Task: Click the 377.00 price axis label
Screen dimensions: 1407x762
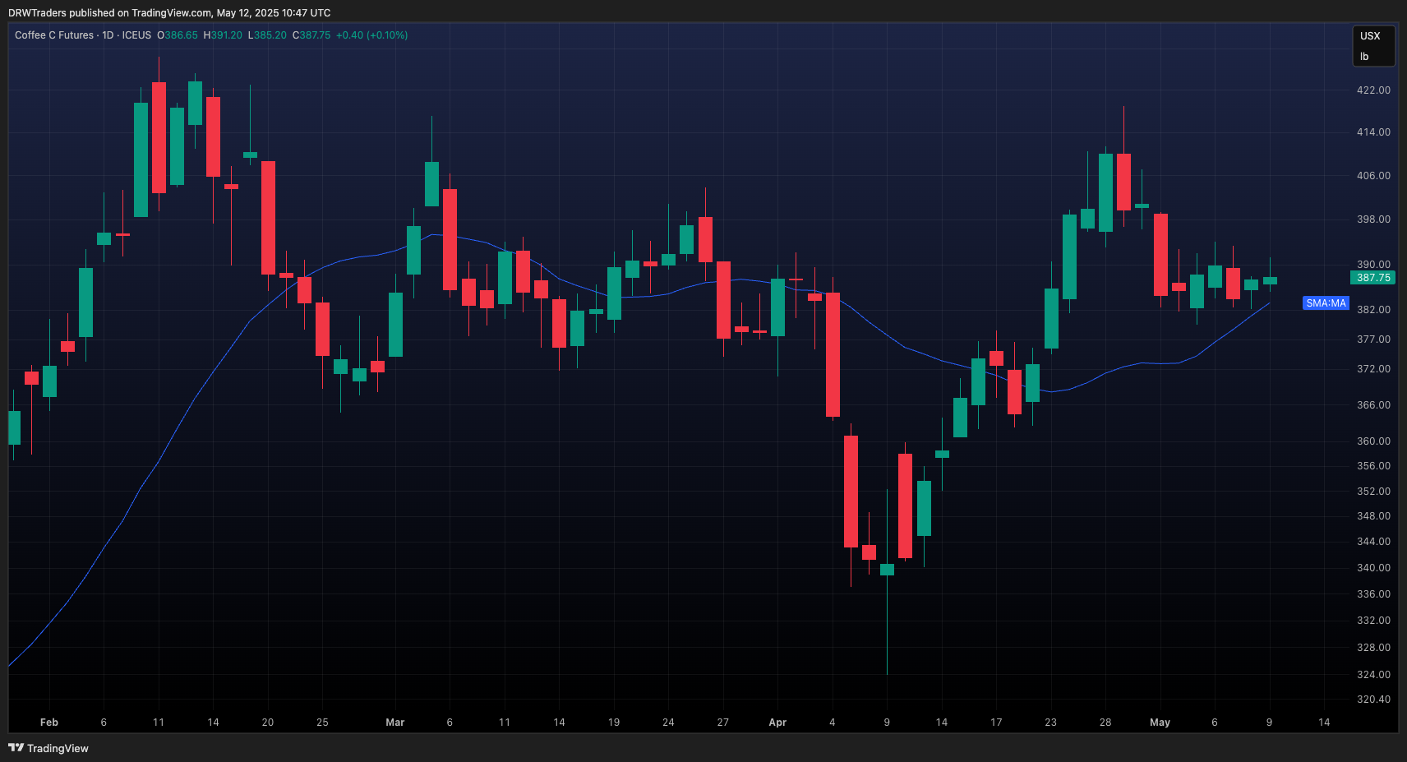Action: [1373, 339]
